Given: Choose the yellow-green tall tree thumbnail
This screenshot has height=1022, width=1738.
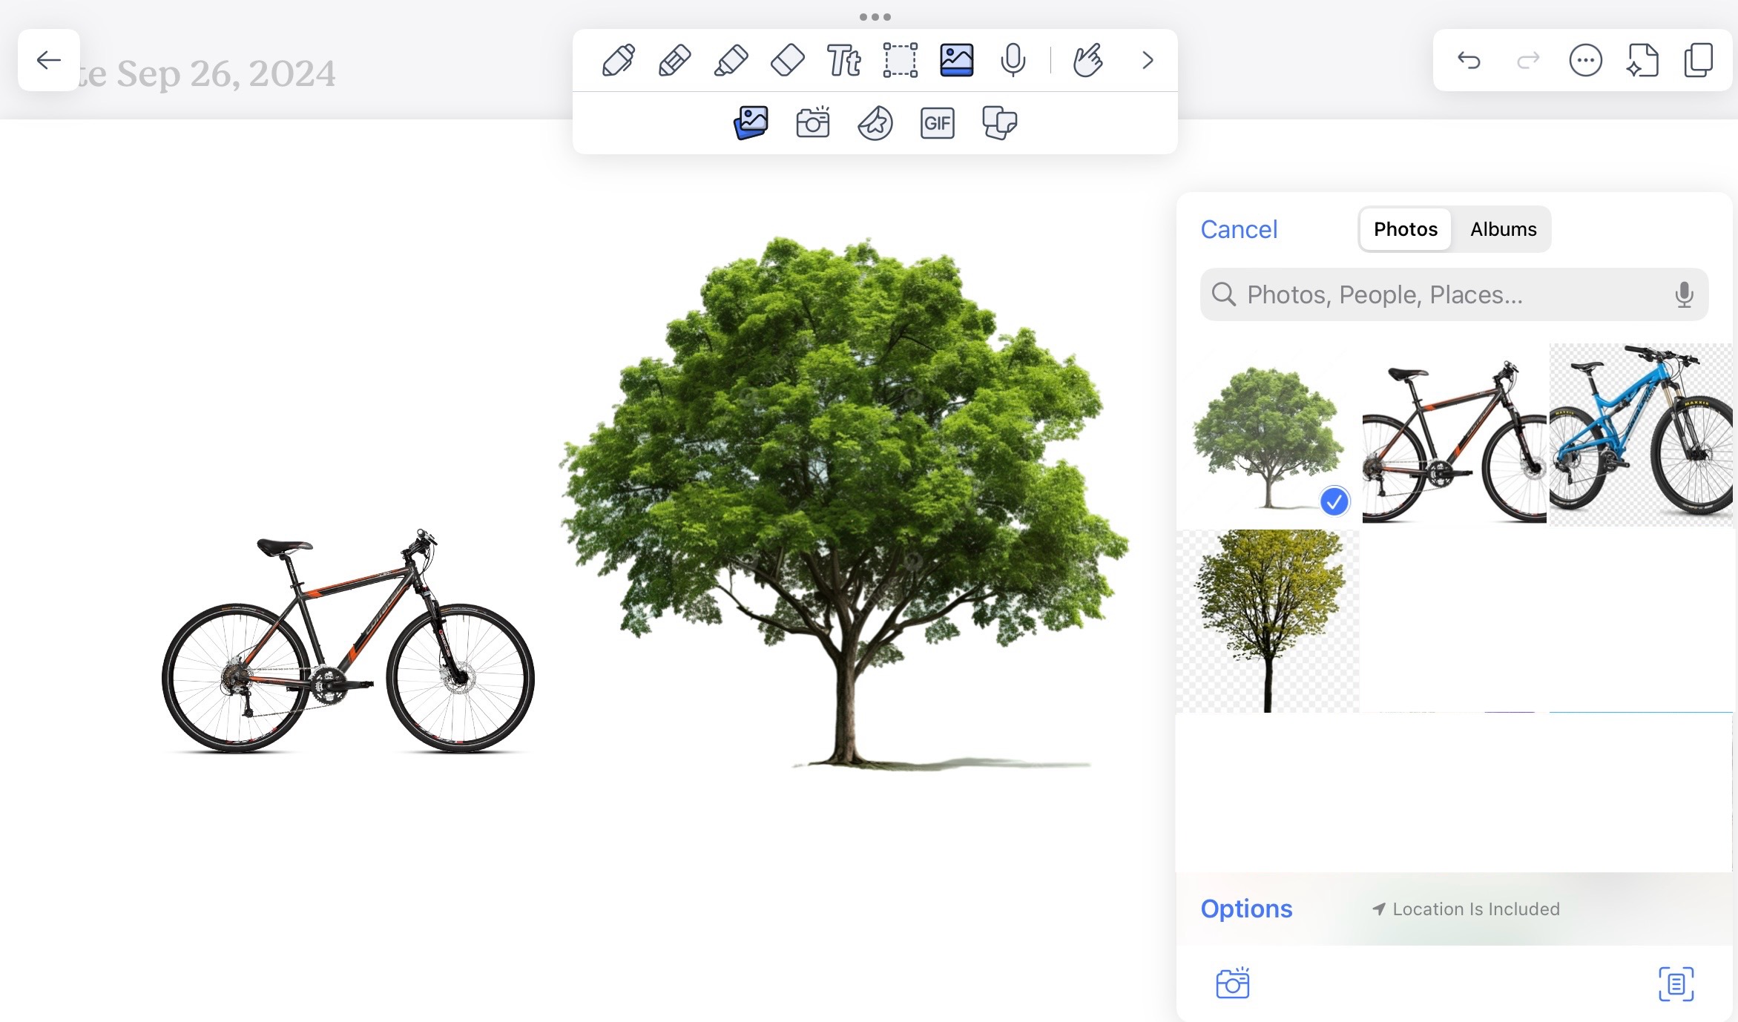Looking at the screenshot, I should pos(1268,621).
